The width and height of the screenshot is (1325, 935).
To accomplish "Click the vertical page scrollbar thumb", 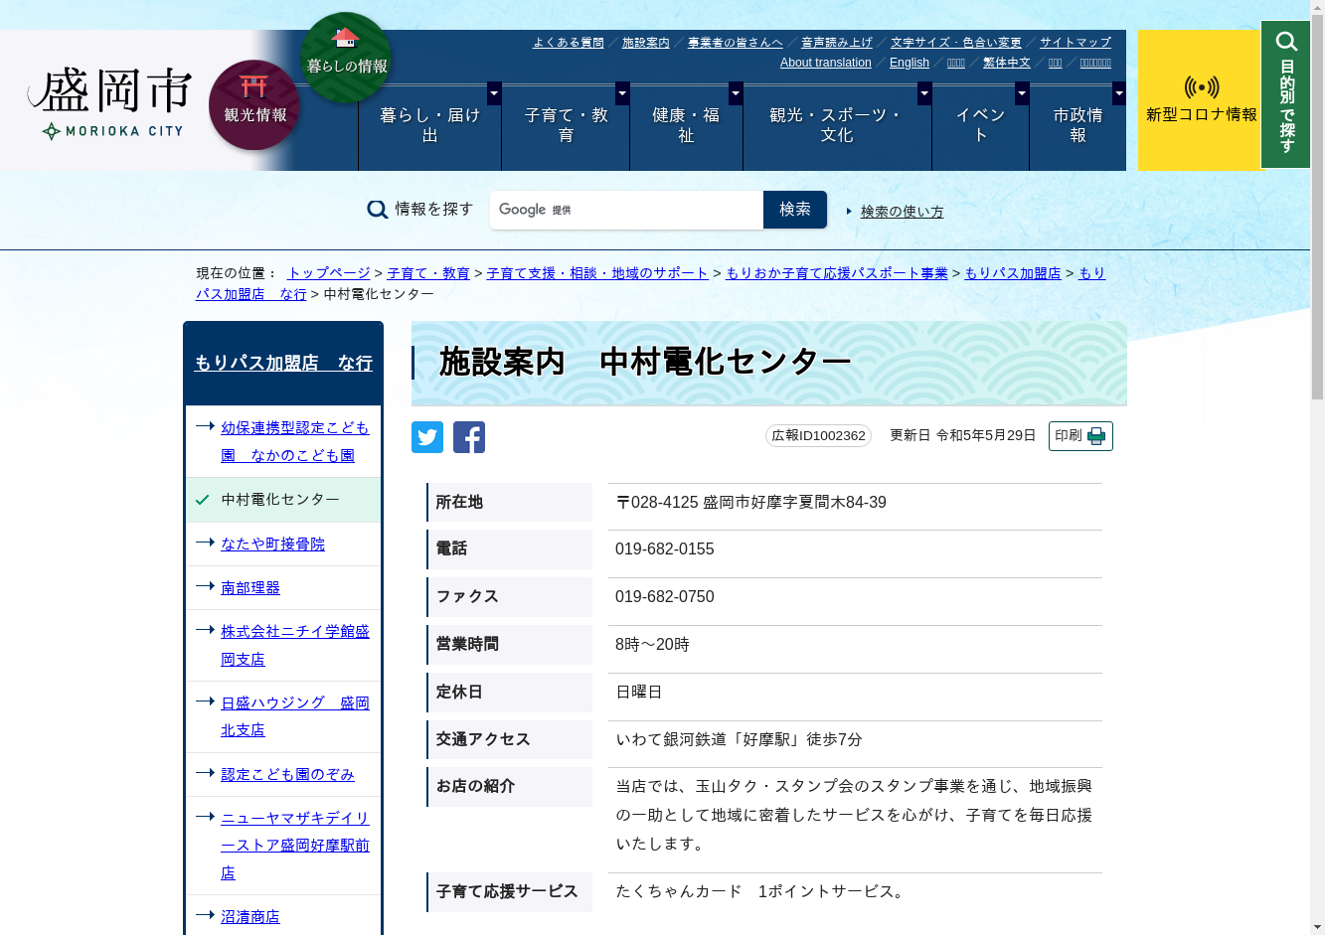I will click(x=1317, y=209).
